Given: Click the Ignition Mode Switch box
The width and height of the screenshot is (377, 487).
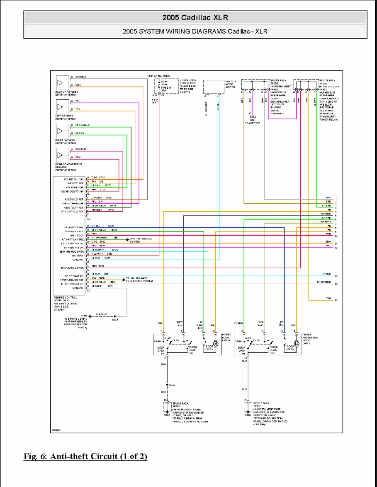Looking at the screenshot, I should pyautogui.click(x=214, y=87).
